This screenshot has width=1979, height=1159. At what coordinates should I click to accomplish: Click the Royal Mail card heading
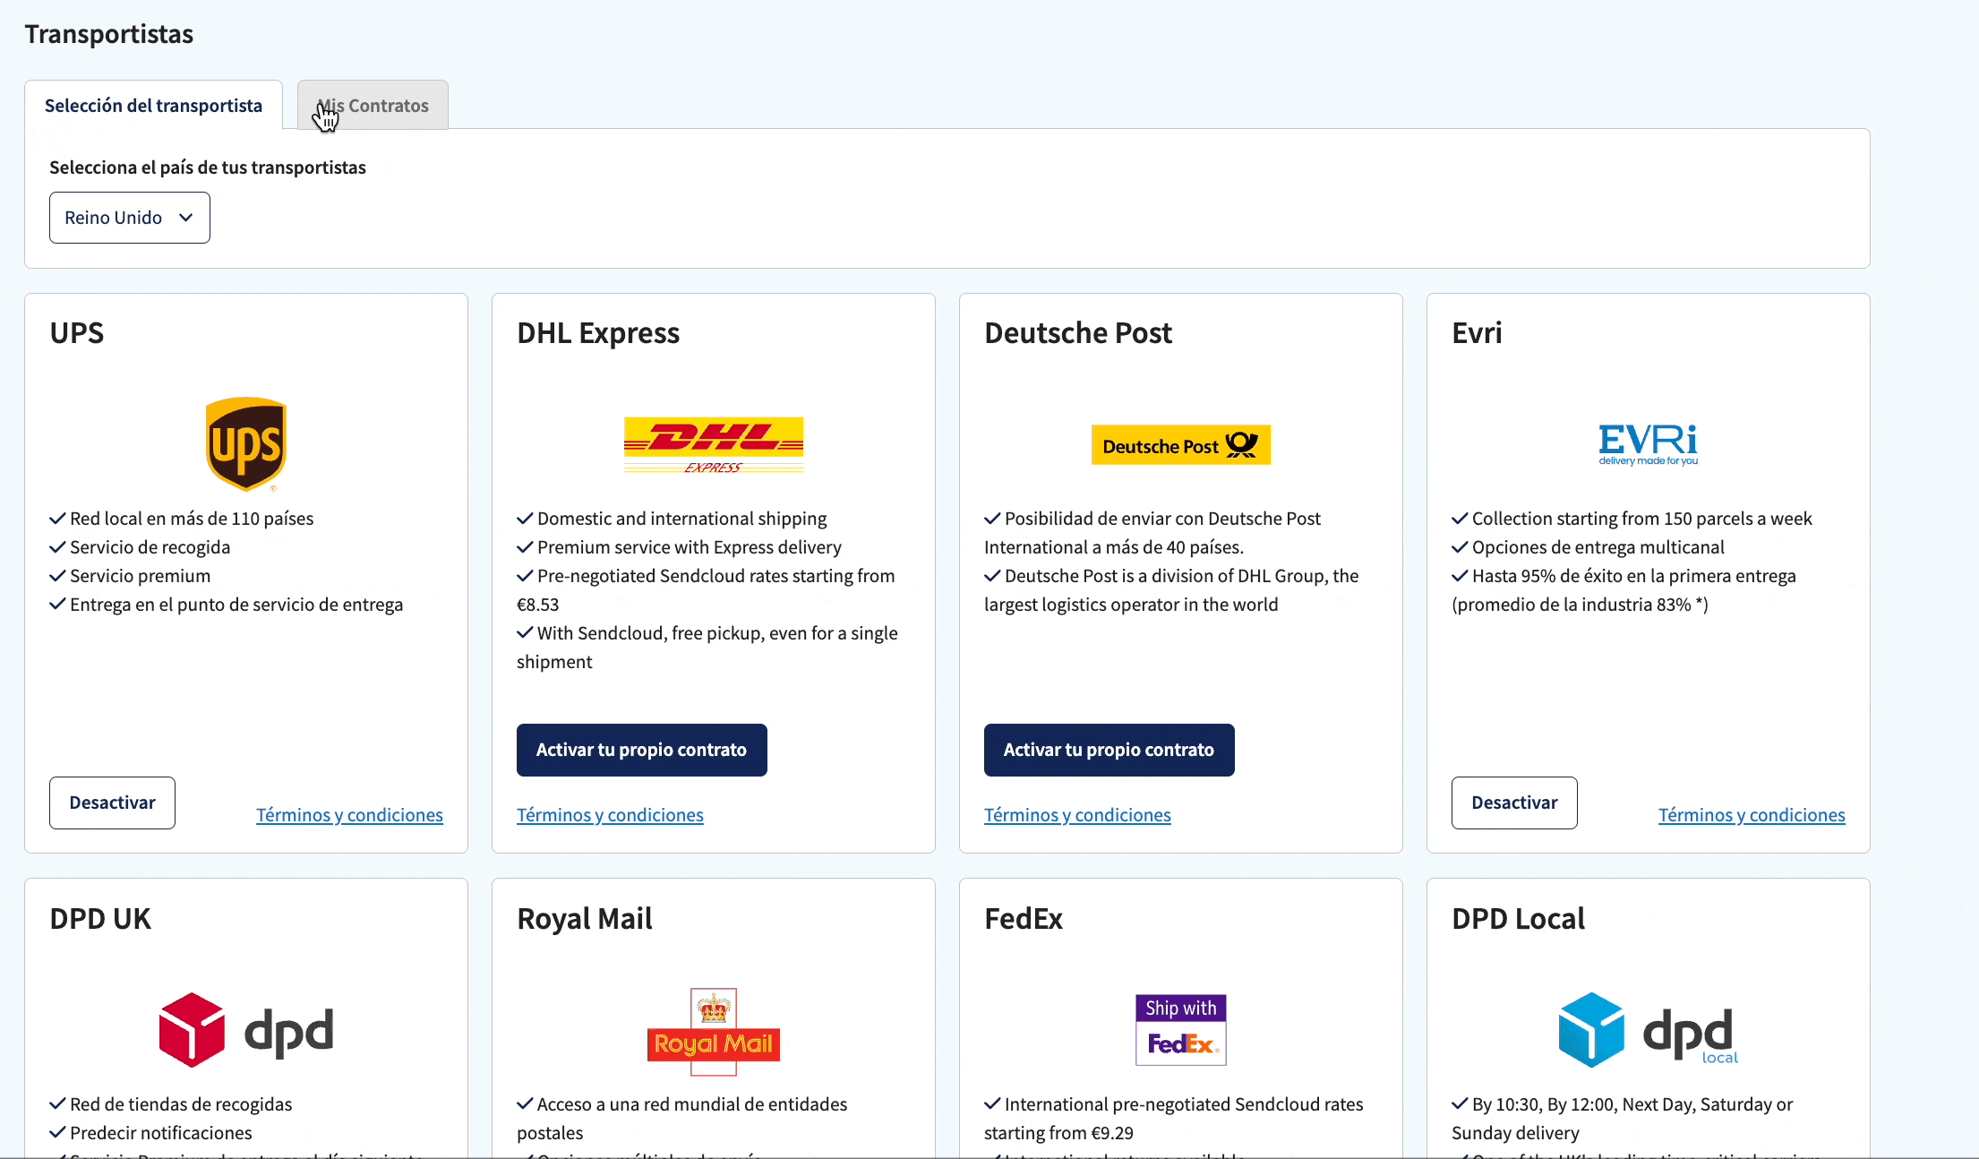pyautogui.click(x=585, y=919)
